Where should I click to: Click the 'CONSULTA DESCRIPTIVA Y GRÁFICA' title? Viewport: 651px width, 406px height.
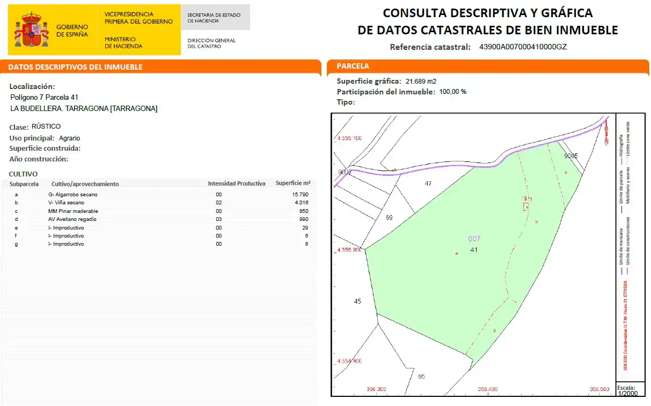(487, 13)
